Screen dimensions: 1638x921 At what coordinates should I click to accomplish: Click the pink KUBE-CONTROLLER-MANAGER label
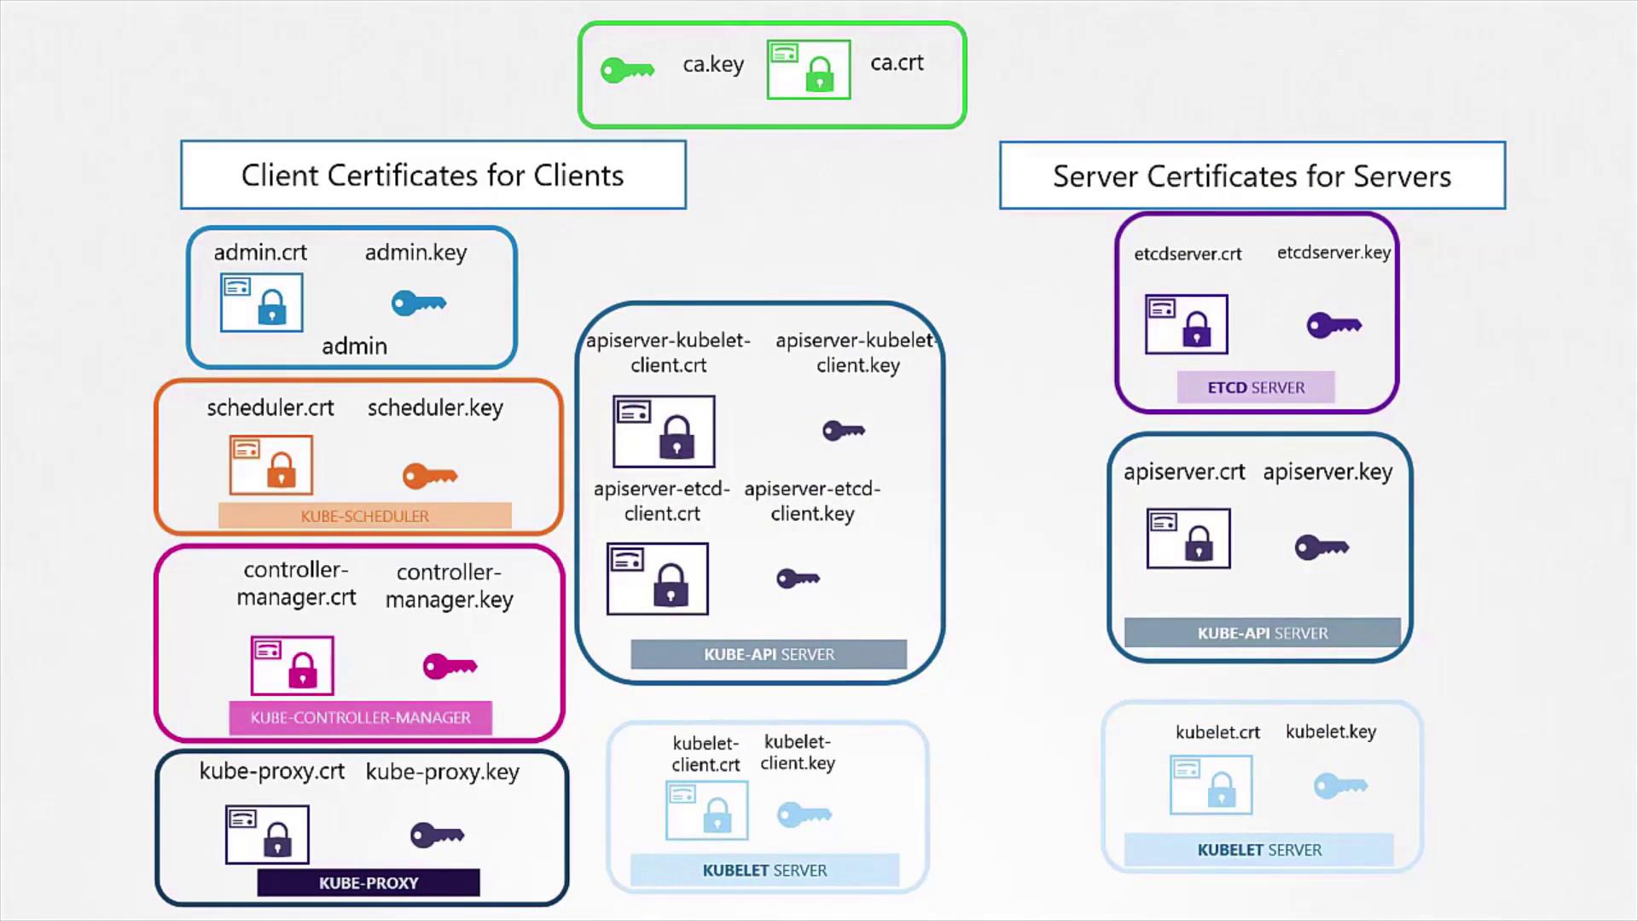[360, 718]
